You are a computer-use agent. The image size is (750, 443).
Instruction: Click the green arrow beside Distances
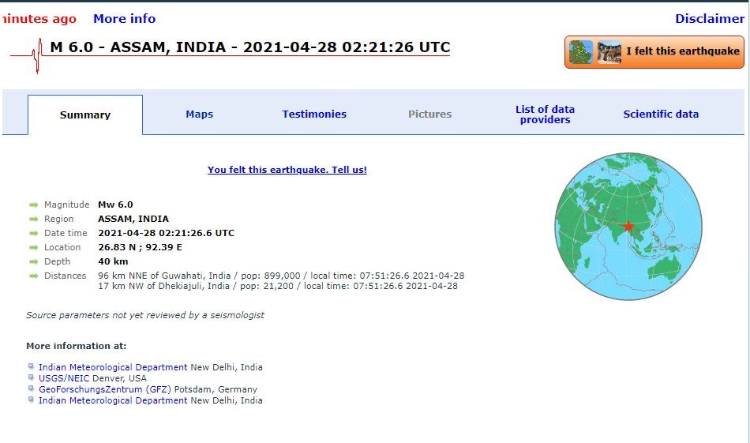tap(34, 276)
